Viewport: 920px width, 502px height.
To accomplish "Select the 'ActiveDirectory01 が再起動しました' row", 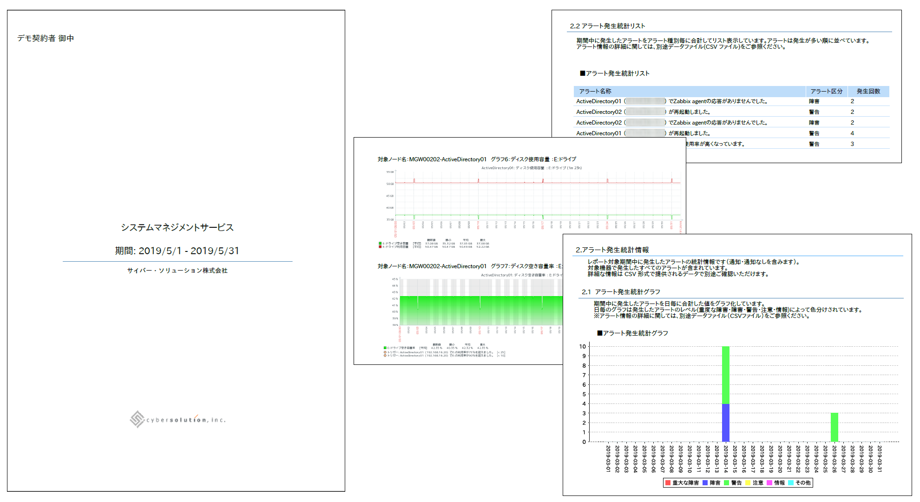I will click(732, 133).
